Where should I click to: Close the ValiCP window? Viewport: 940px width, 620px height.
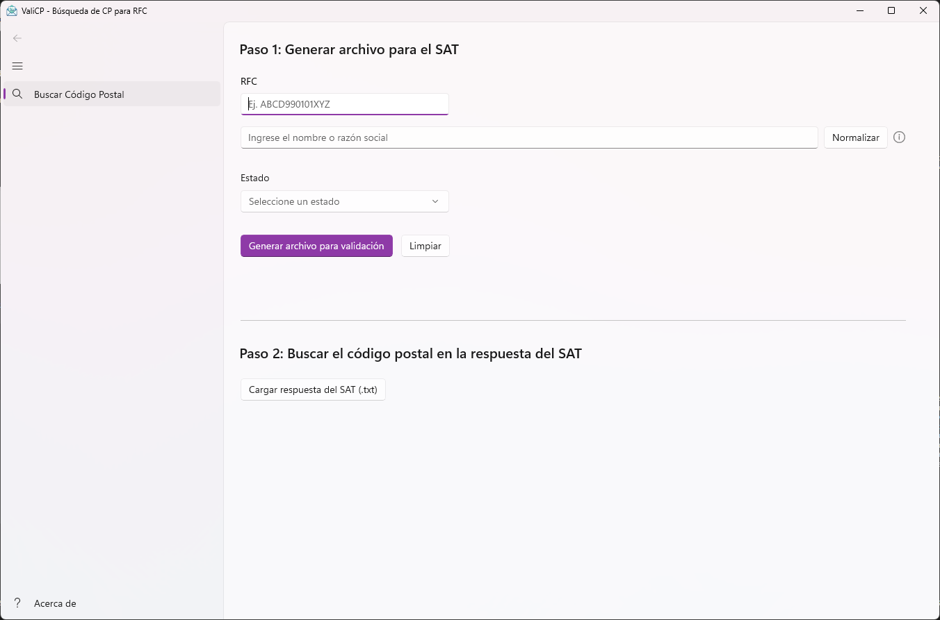[923, 11]
